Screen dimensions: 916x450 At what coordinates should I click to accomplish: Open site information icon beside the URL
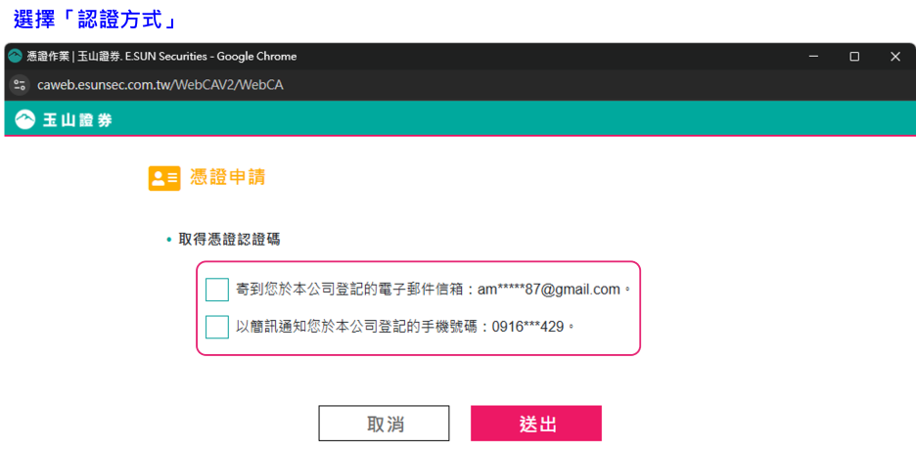pyautogui.click(x=20, y=85)
